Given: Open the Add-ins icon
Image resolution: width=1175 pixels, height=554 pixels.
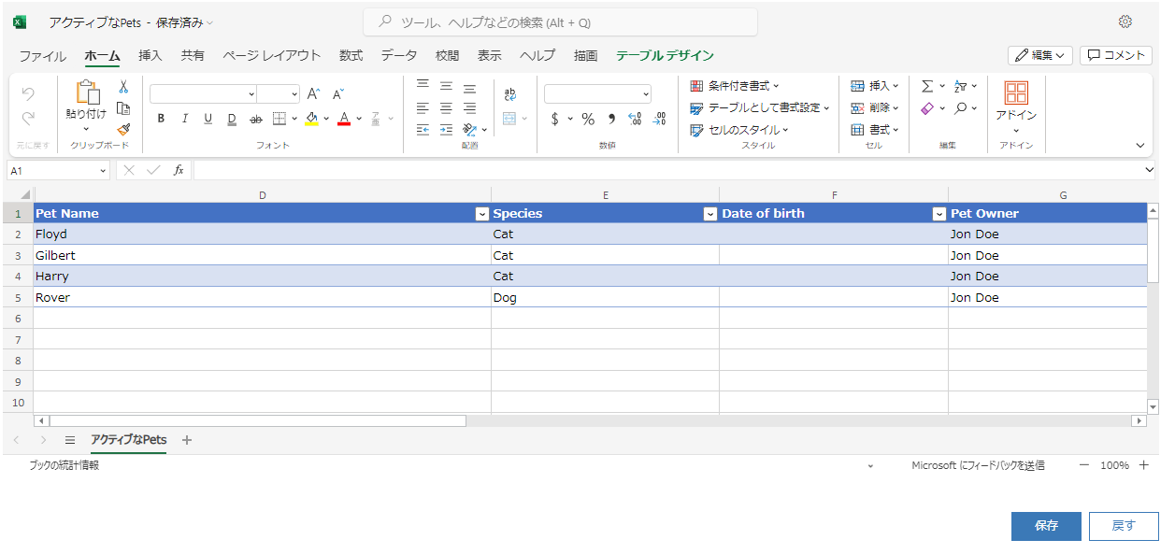Looking at the screenshot, I should click(x=1016, y=92).
